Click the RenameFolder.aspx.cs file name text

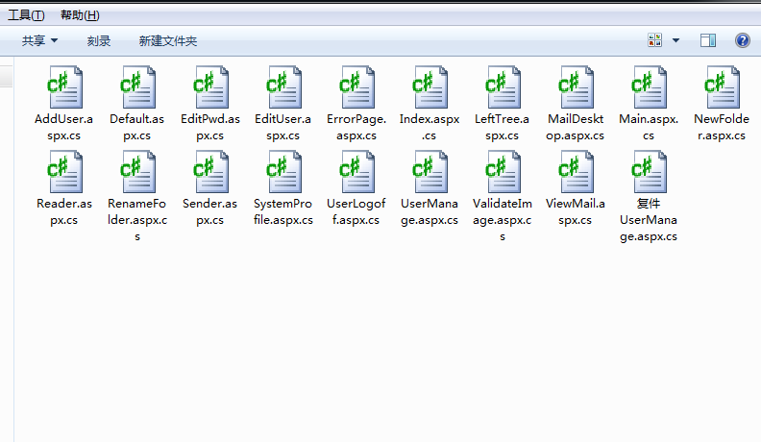point(137,220)
